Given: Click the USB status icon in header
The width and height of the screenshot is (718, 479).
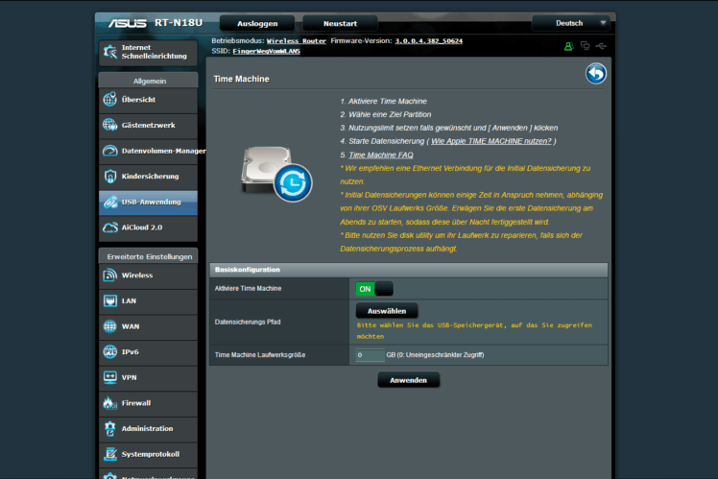Looking at the screenshot, I should (601, 46).
